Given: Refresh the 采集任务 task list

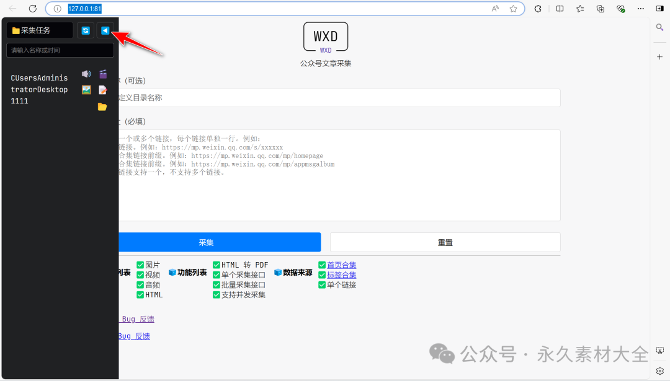Looking at the screenshot, I should tap(85, 30).
